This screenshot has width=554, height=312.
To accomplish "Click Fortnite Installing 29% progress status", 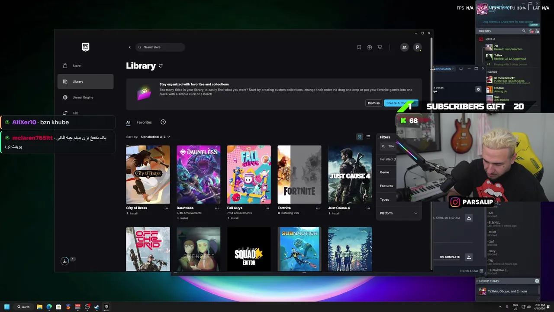I will click(288, 213).
